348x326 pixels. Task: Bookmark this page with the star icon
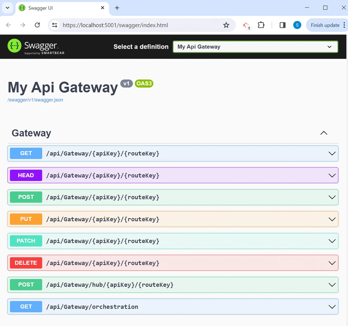[x=226, y=25]
